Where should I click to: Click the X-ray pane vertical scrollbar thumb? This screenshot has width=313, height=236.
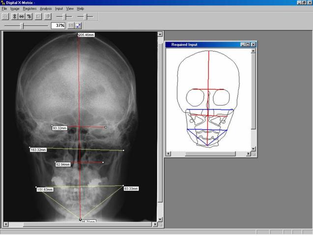coord(160,123)
